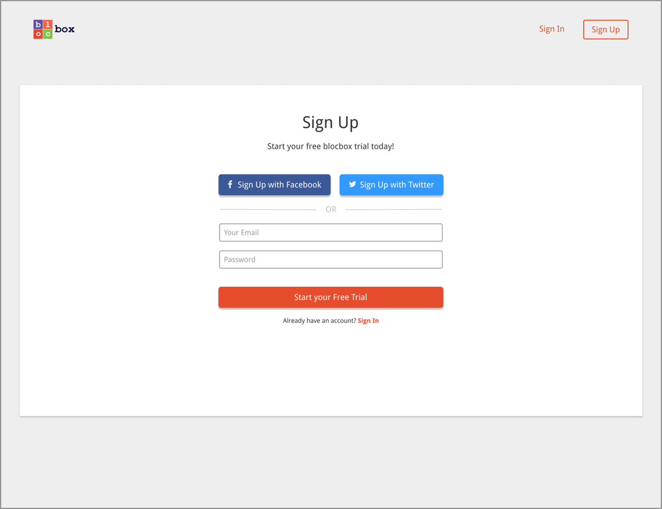This screenshot has width=662, height=509.
Task: Click the purple "b" tile in logo
Action: click(x=38, y=24)
